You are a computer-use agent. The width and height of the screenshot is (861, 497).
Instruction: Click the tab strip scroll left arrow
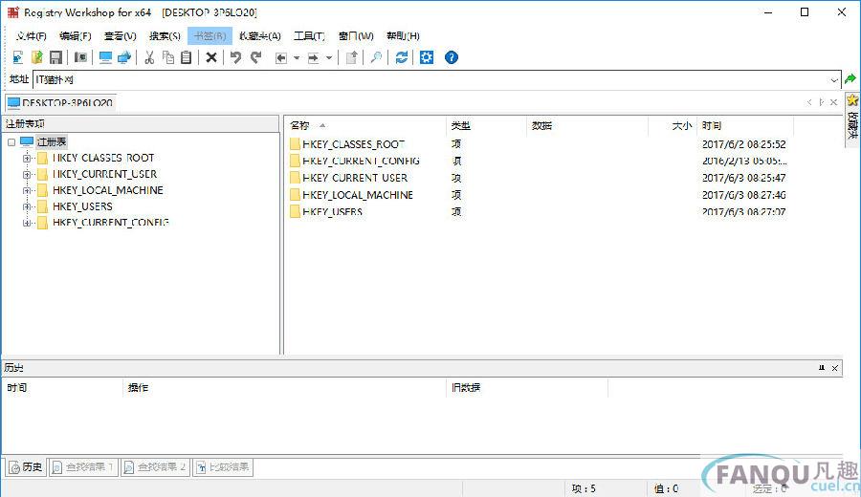pyautogui.click(x=809, y=102)
